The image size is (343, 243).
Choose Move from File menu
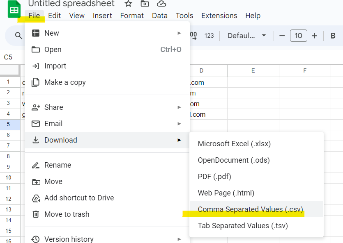click(107, 182)
